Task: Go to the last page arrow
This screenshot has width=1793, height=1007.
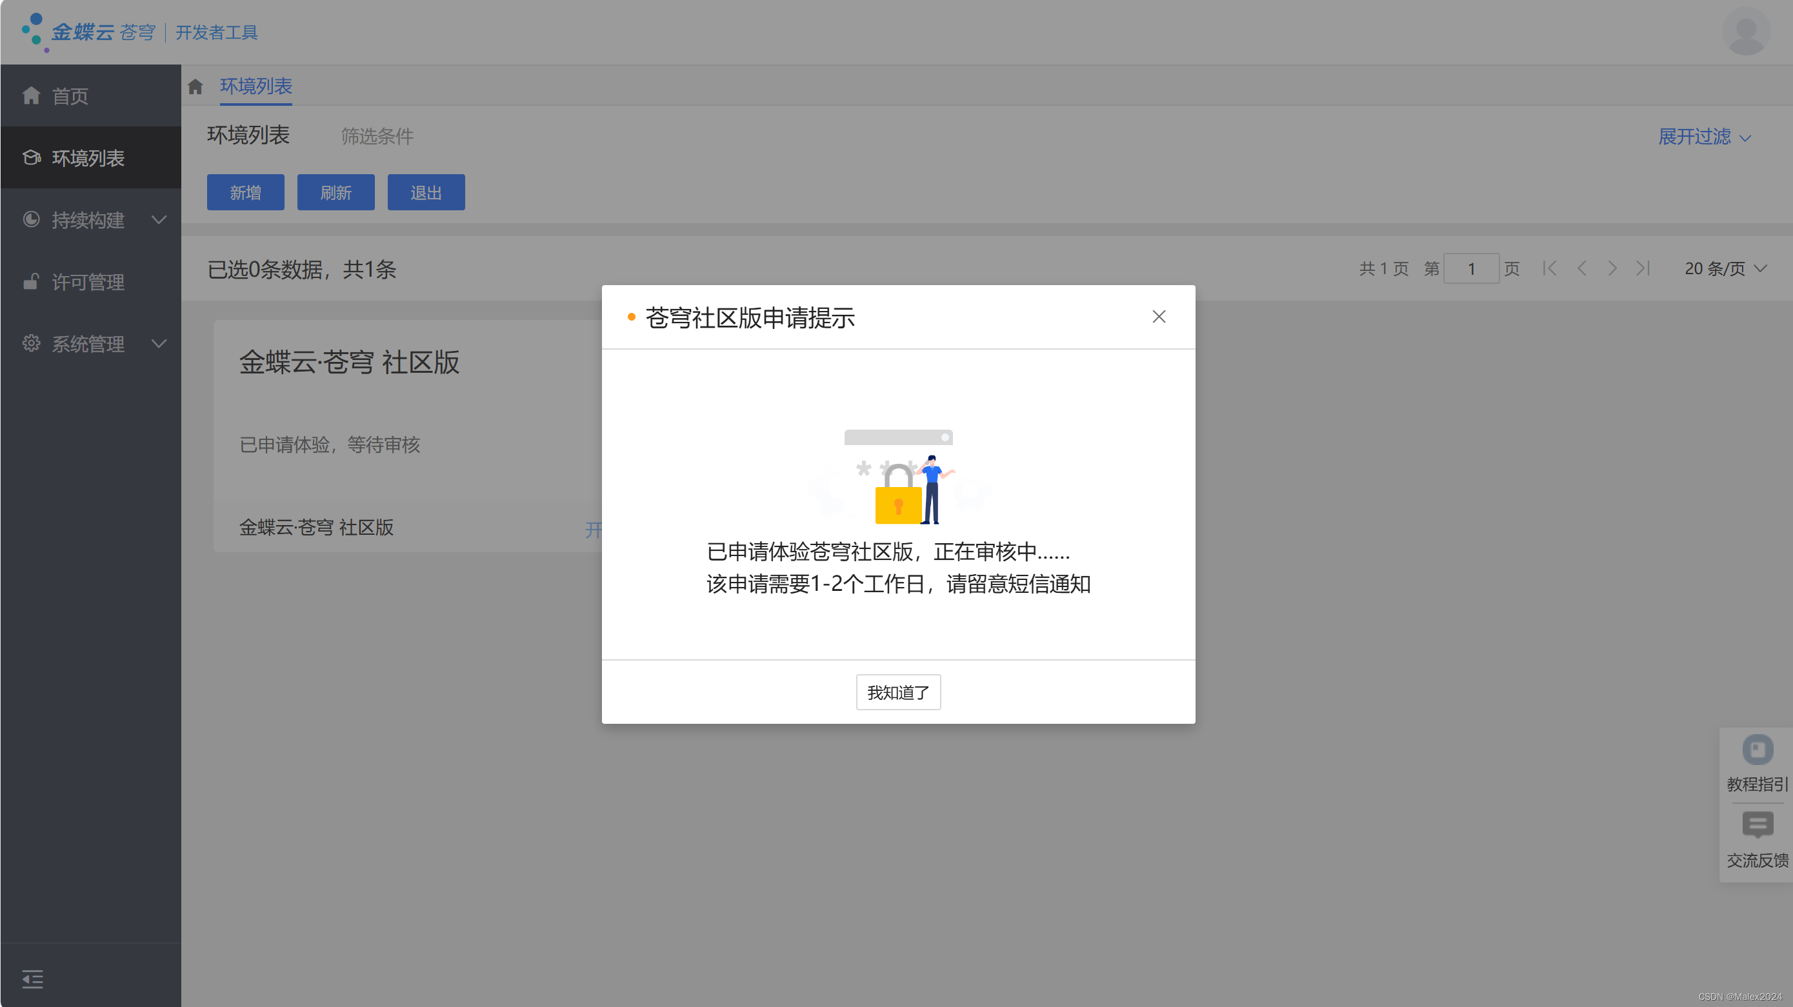Action: pos(1643,268)
